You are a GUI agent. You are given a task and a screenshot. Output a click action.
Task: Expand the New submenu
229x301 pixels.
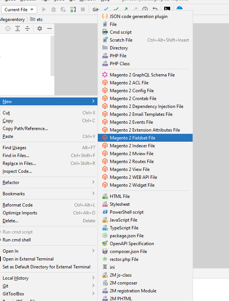click(49, 101)
